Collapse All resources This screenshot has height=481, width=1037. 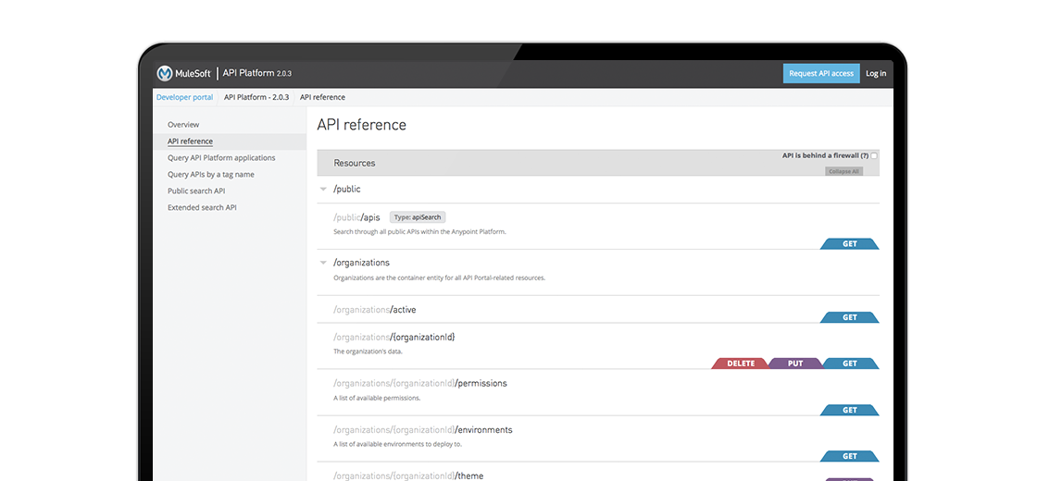843,171
